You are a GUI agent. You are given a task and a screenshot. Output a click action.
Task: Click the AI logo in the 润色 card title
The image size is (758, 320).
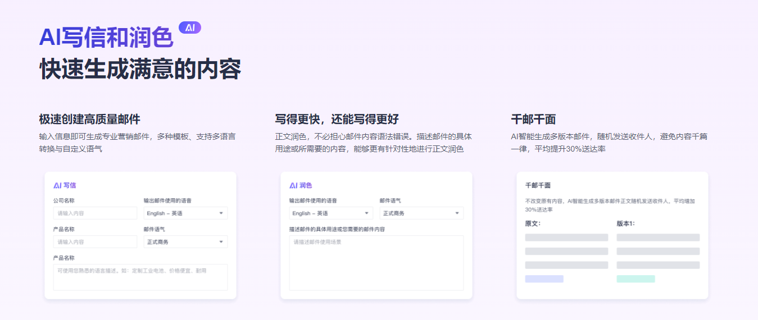pyautogui.click(x=293, y=185)
